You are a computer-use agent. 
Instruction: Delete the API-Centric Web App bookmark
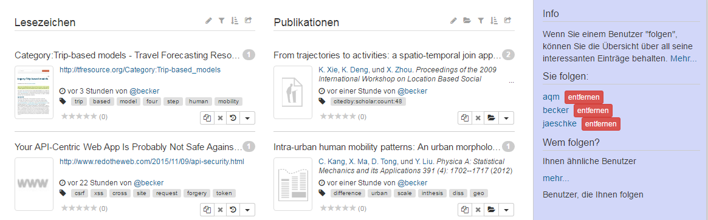[x=221, y=210]
